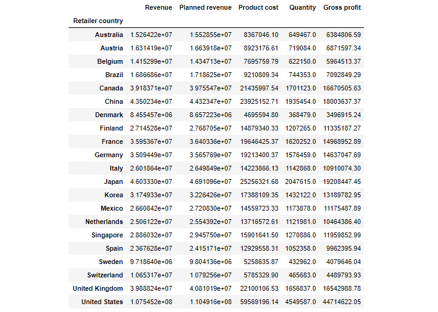The height and width of the screenshot is (312, 438).
Task: Click the Quantity column header
Action: [303, 8]
